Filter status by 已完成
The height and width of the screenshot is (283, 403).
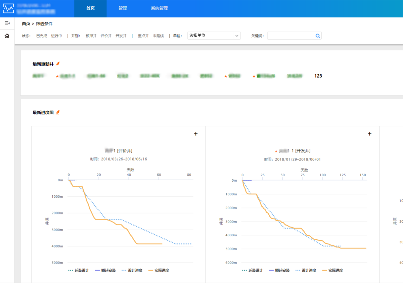click(x=42, y=36)
